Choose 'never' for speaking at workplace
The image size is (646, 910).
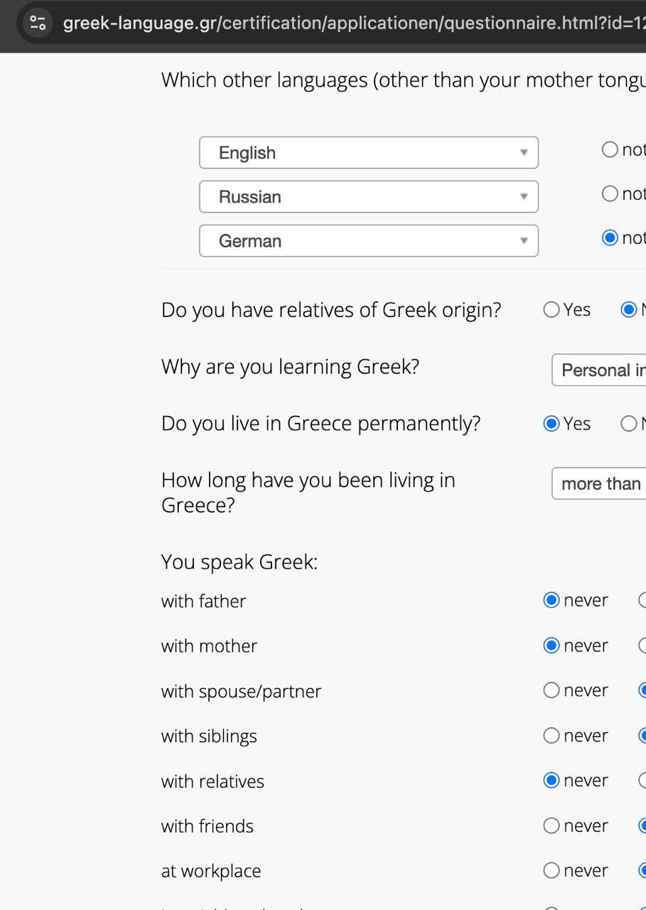(551, 870)
